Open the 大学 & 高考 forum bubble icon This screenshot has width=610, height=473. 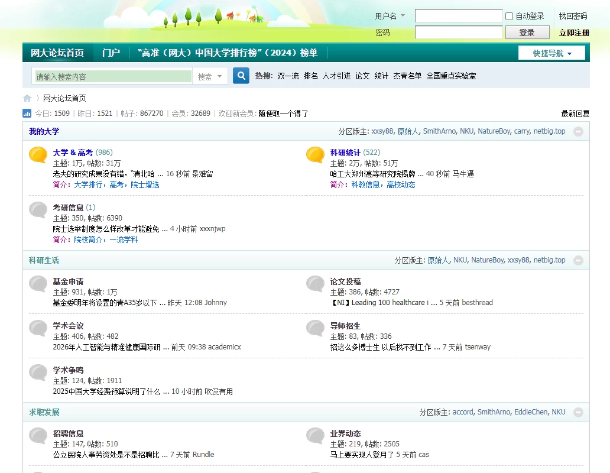coord(38,155)
